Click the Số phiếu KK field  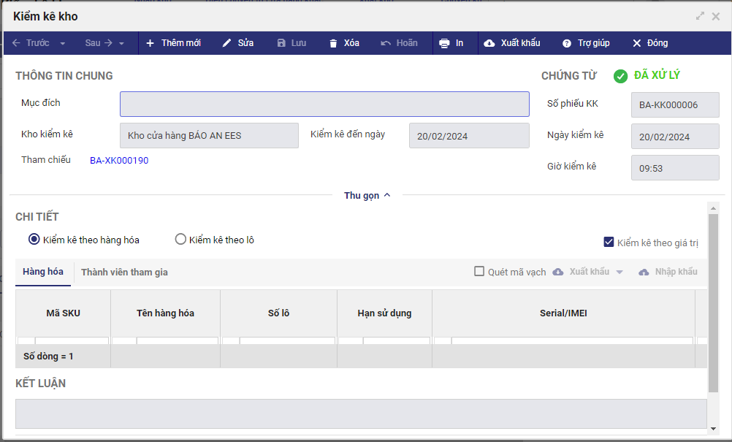[675, 105]
